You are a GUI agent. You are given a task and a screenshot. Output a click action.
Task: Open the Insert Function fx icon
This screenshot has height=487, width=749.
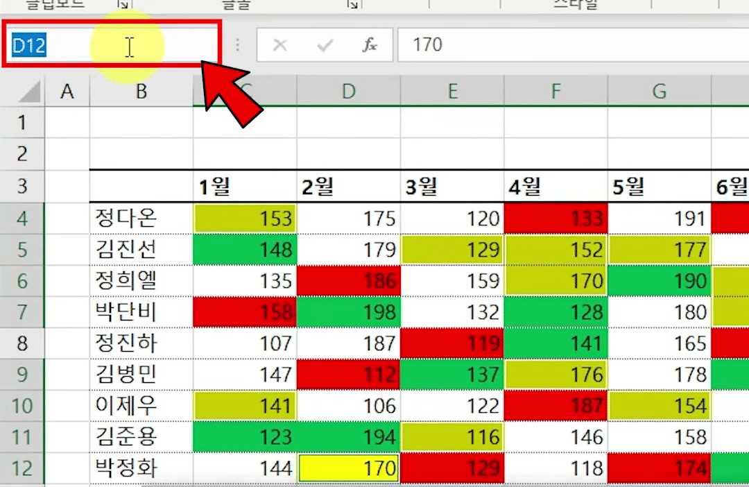(370, 45)
